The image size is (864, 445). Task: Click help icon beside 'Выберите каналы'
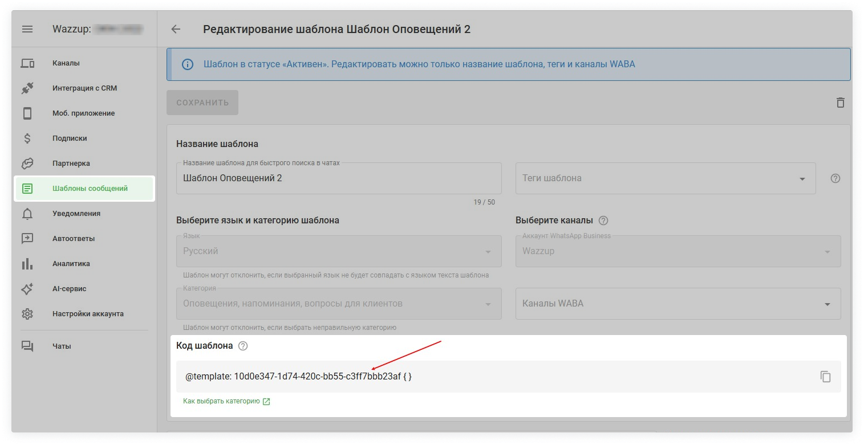tap(603, 221)
